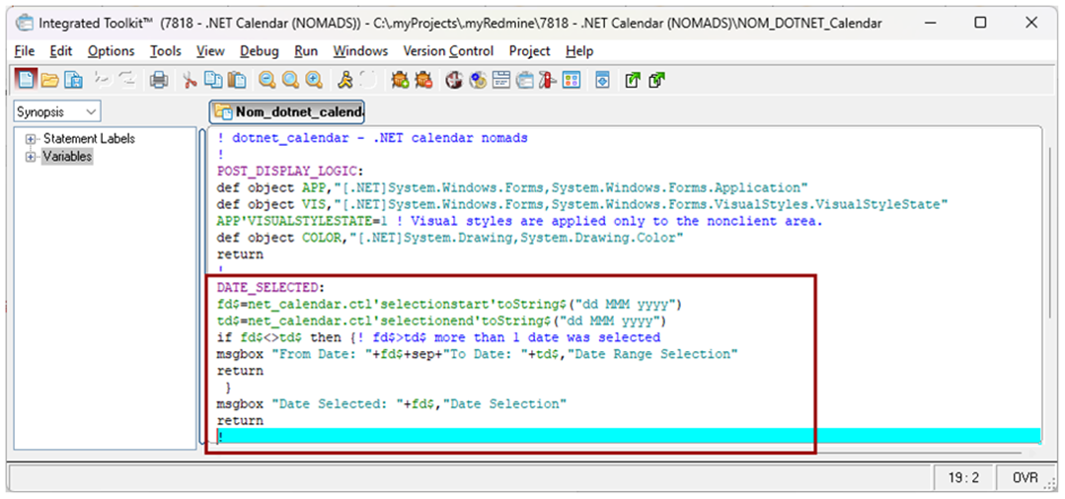Click the first debug bug icon
Screen dimensions: 1065x499
pos(399,80)
